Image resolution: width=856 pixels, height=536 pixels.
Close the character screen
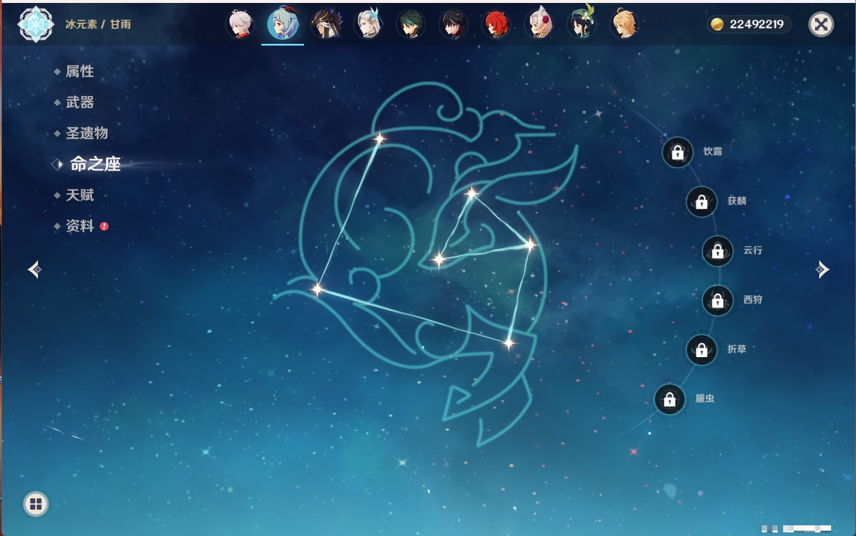[x=821, y=24]
